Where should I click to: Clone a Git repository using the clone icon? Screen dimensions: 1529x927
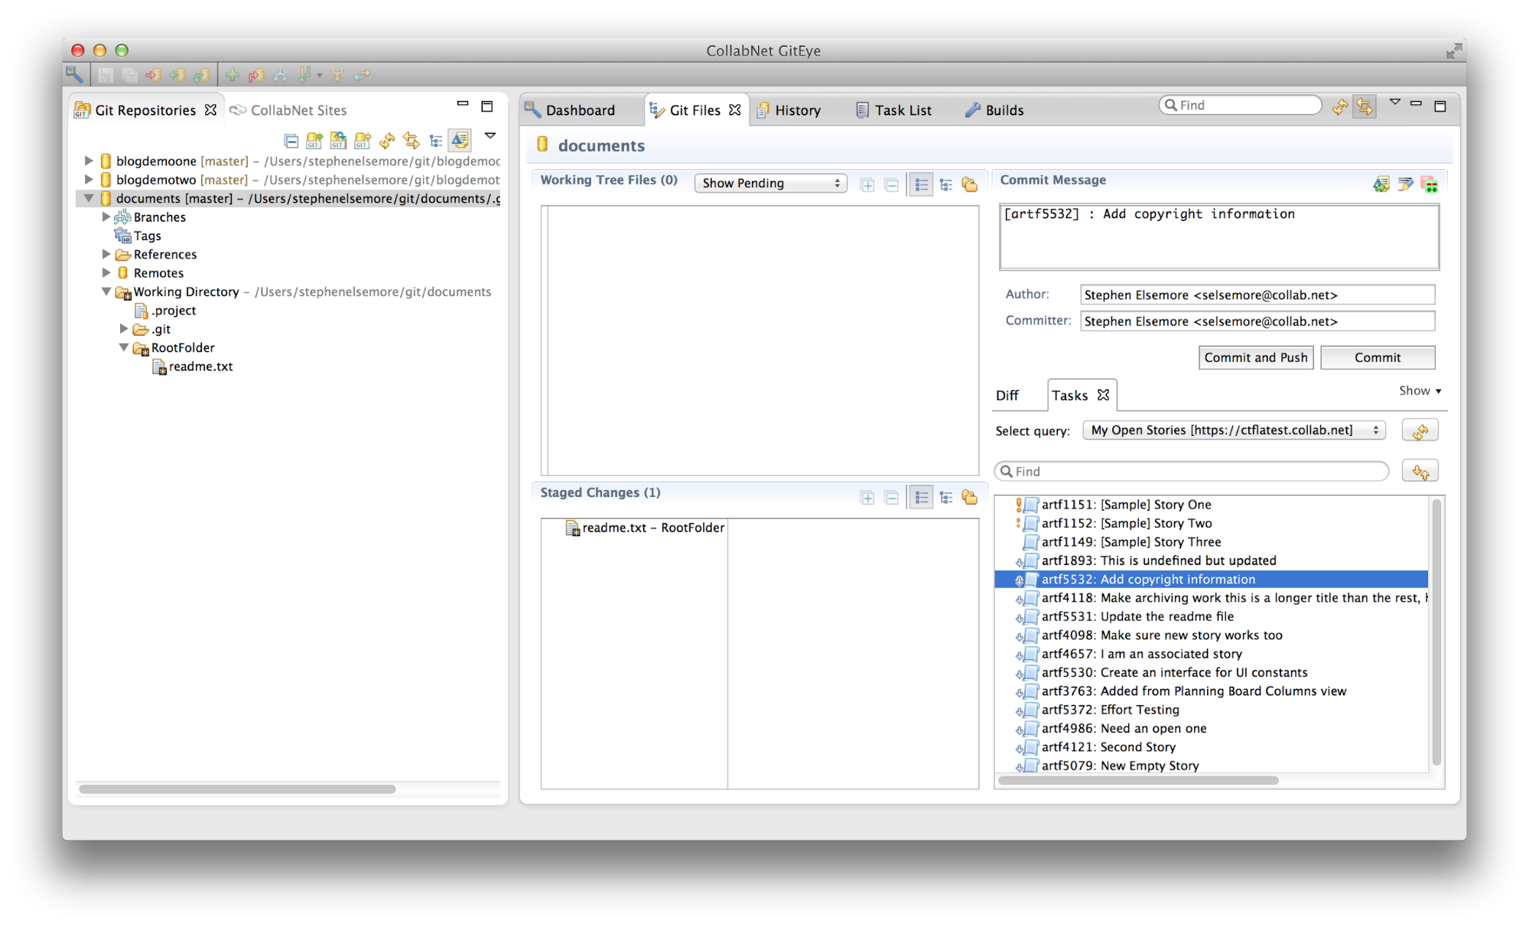click(339, 140)
